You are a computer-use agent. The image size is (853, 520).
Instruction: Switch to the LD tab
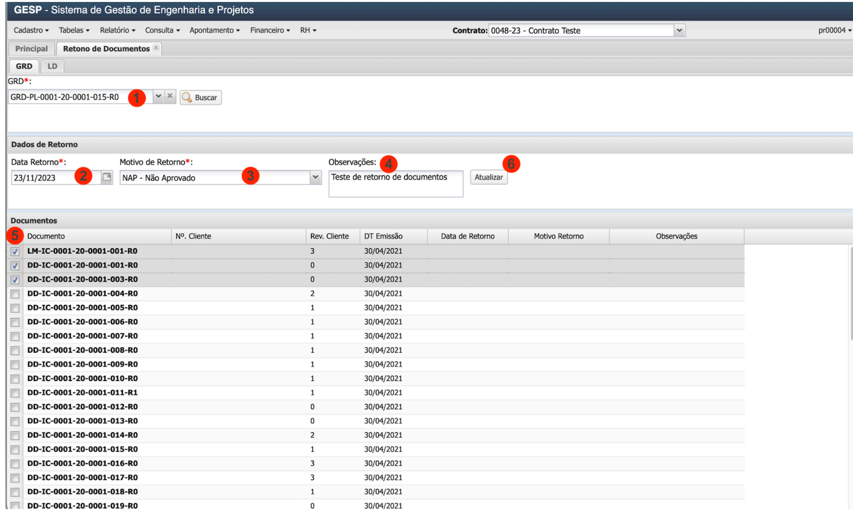tap(52, 66)
